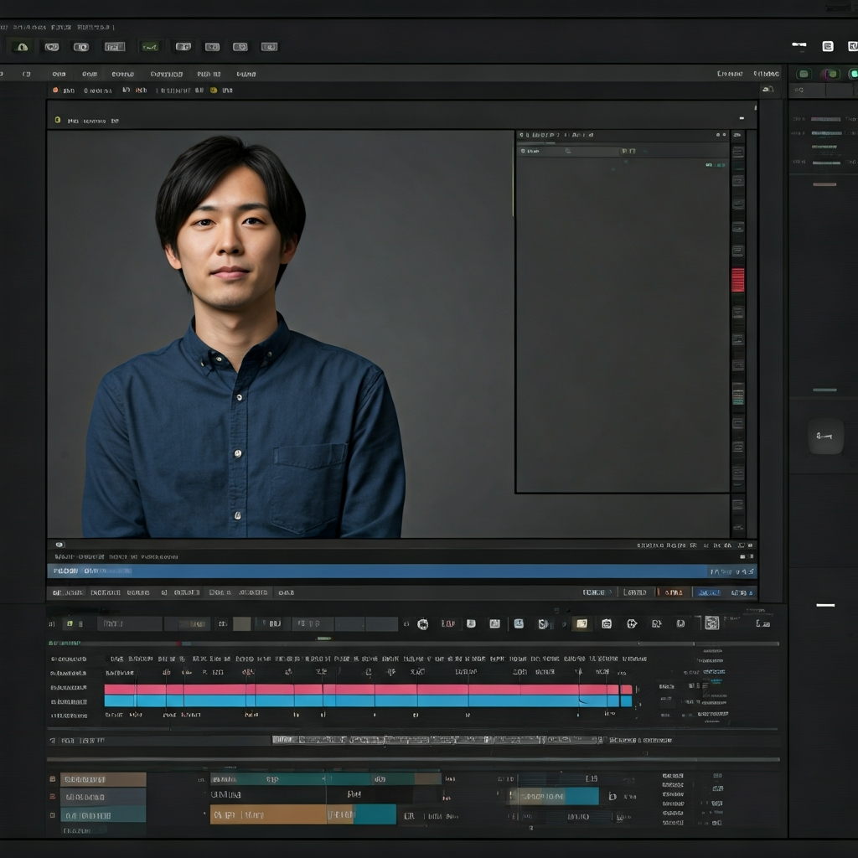Click the circular icon in the timeline toolbar
This screenshot has height=858, width=858.
tap(422, 623)
